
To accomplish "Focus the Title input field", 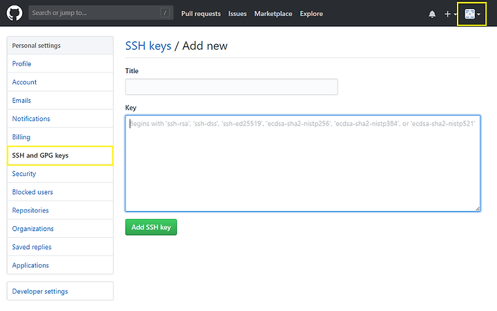I will [231, 87].
